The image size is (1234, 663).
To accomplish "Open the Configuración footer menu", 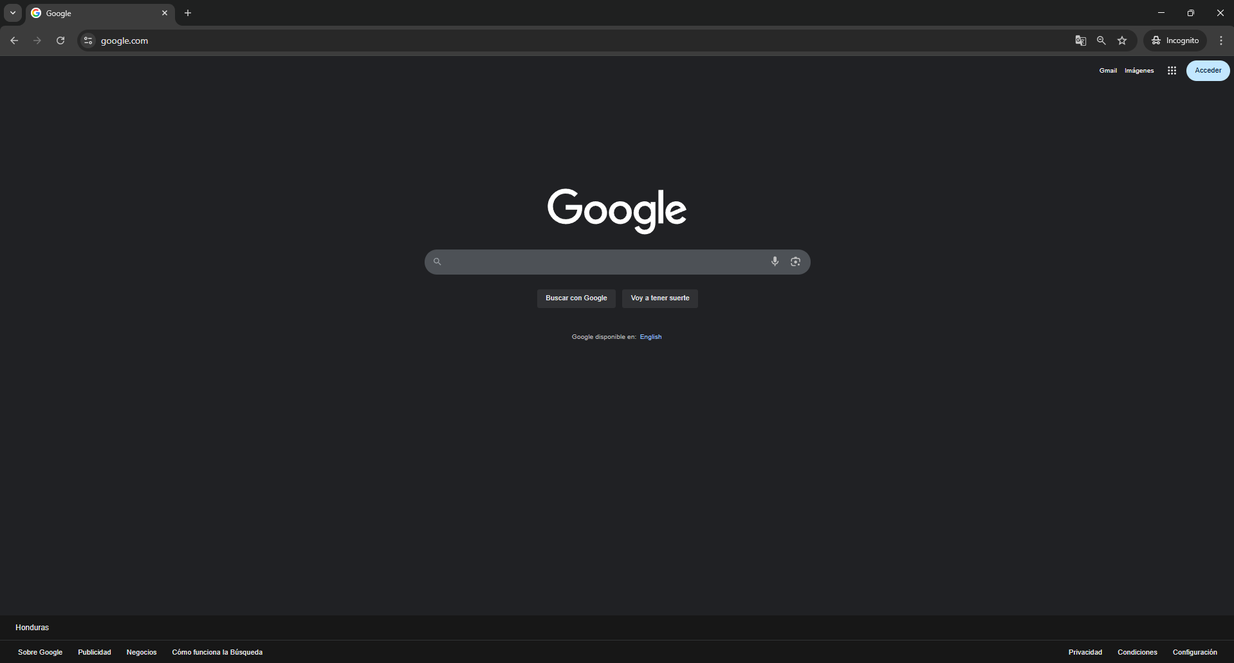I will 1195,652.
